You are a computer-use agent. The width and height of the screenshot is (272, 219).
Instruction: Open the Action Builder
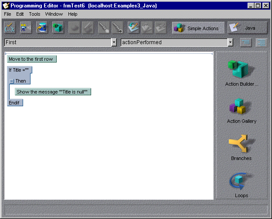pyautogui.click(x=241, y=73)
